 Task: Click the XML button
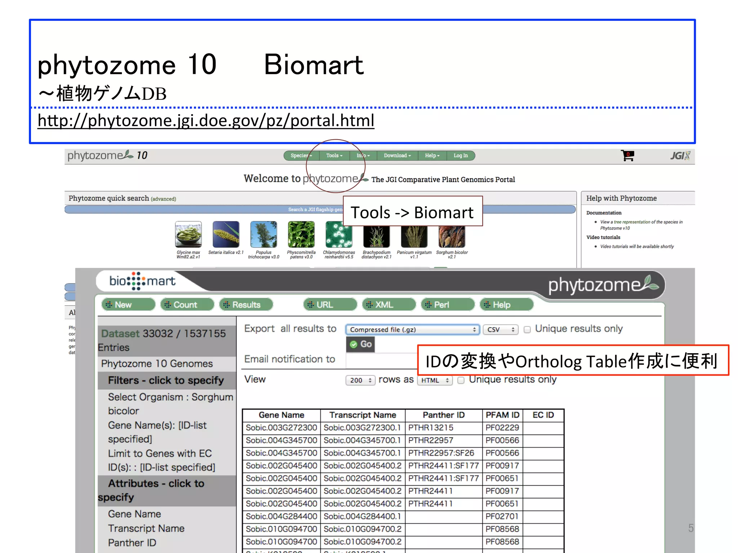coord(389,305)
